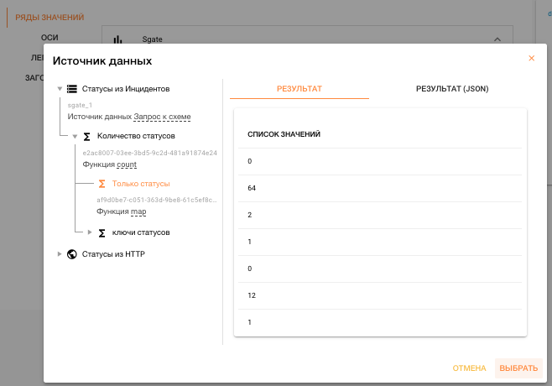The height and width of the screenshot is (386, 552).
Task: Click the Sgate series title
Action: pyautogui.click(x=152, y=39)
